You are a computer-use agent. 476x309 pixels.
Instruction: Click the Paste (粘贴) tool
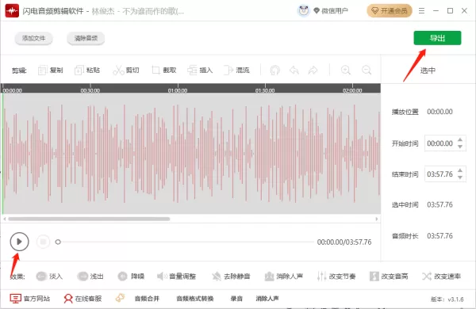(87, 71)
